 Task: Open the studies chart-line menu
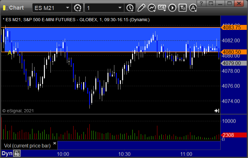click(152, 8)
